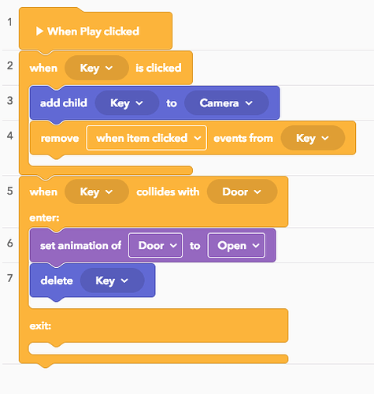Open the Key dropdown after 'events from'

click(313, 138)
